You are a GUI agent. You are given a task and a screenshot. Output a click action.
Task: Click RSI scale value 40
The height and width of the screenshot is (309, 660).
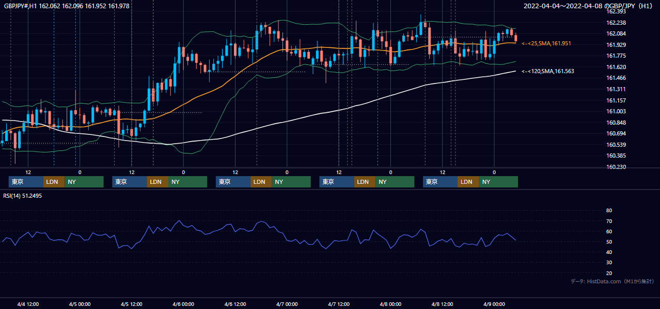[x=609, y=252]
